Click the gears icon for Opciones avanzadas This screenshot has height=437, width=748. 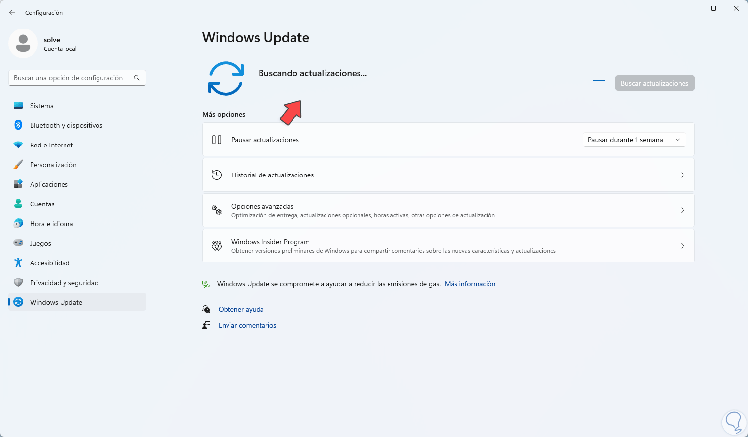[217, 210]
